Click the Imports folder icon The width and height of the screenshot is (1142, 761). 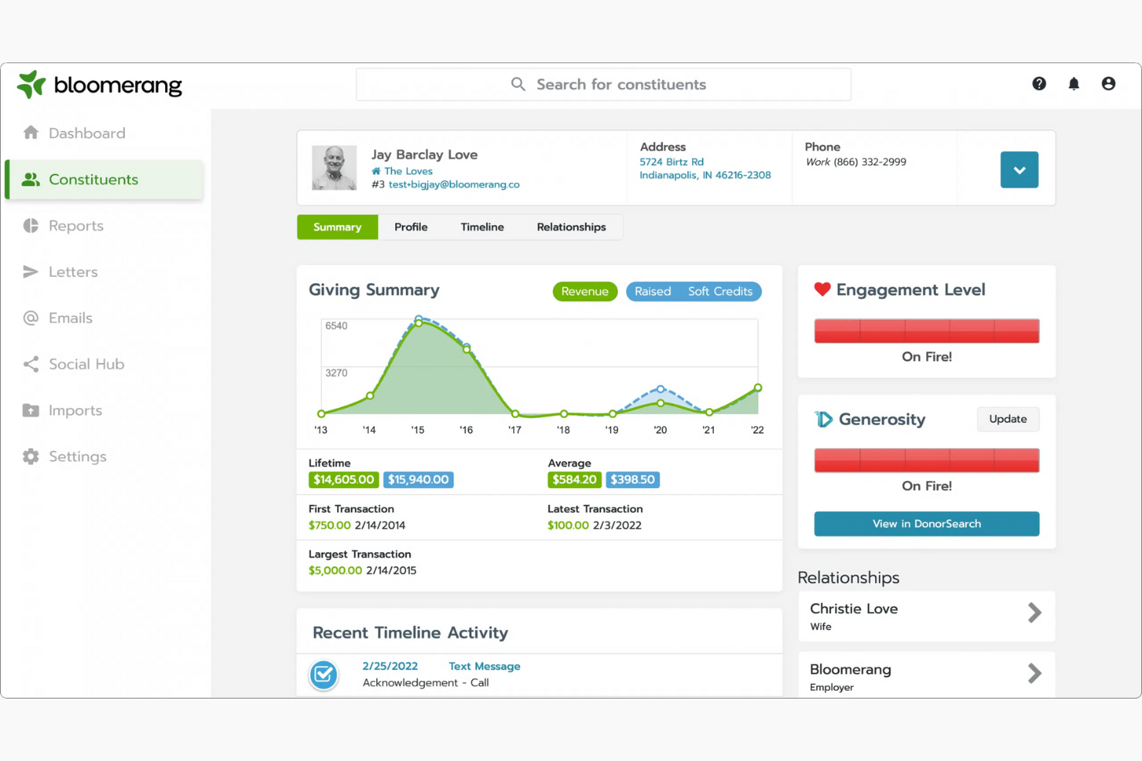pyautogui.click(x=31, y=410)
